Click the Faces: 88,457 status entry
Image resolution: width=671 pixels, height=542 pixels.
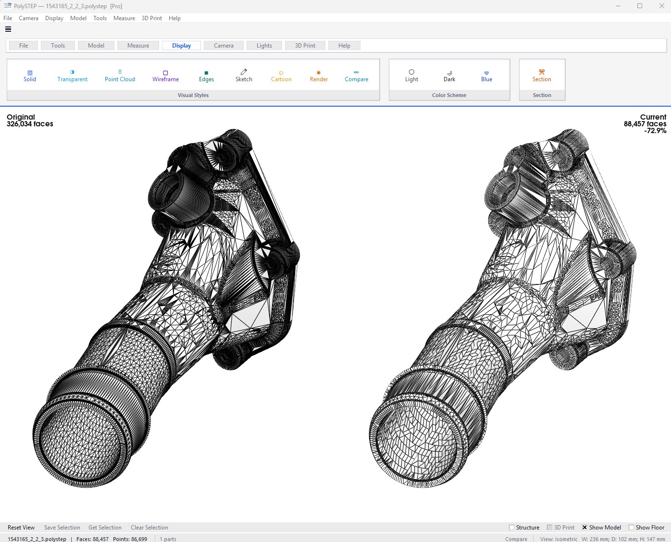click(x=92, y=539)
